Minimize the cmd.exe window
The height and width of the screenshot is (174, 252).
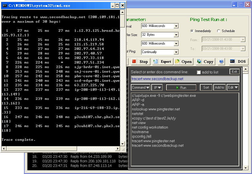pos(113,6)
